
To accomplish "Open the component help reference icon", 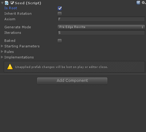I will coord(138,3).
